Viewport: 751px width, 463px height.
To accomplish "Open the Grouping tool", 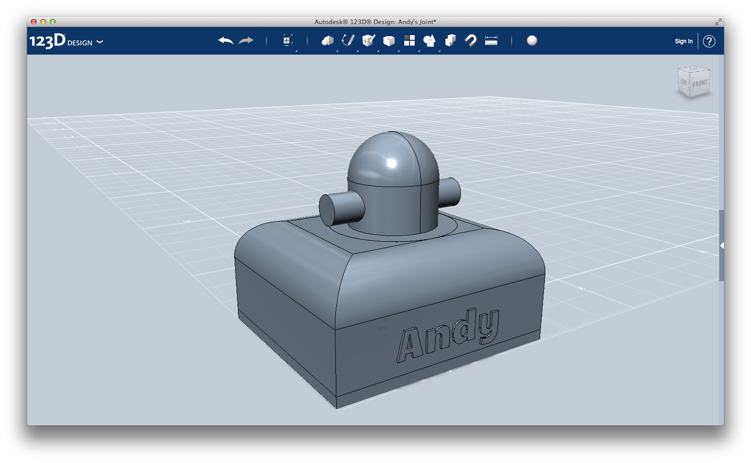I will click(429, 41).
